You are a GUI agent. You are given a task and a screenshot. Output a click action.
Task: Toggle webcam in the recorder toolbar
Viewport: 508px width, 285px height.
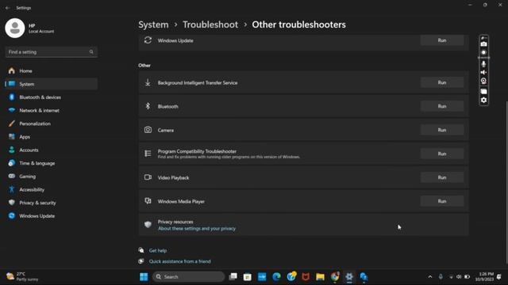[483, 81]
